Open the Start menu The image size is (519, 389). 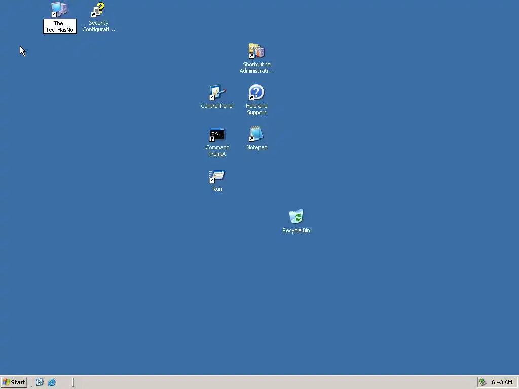pos(14,382)
